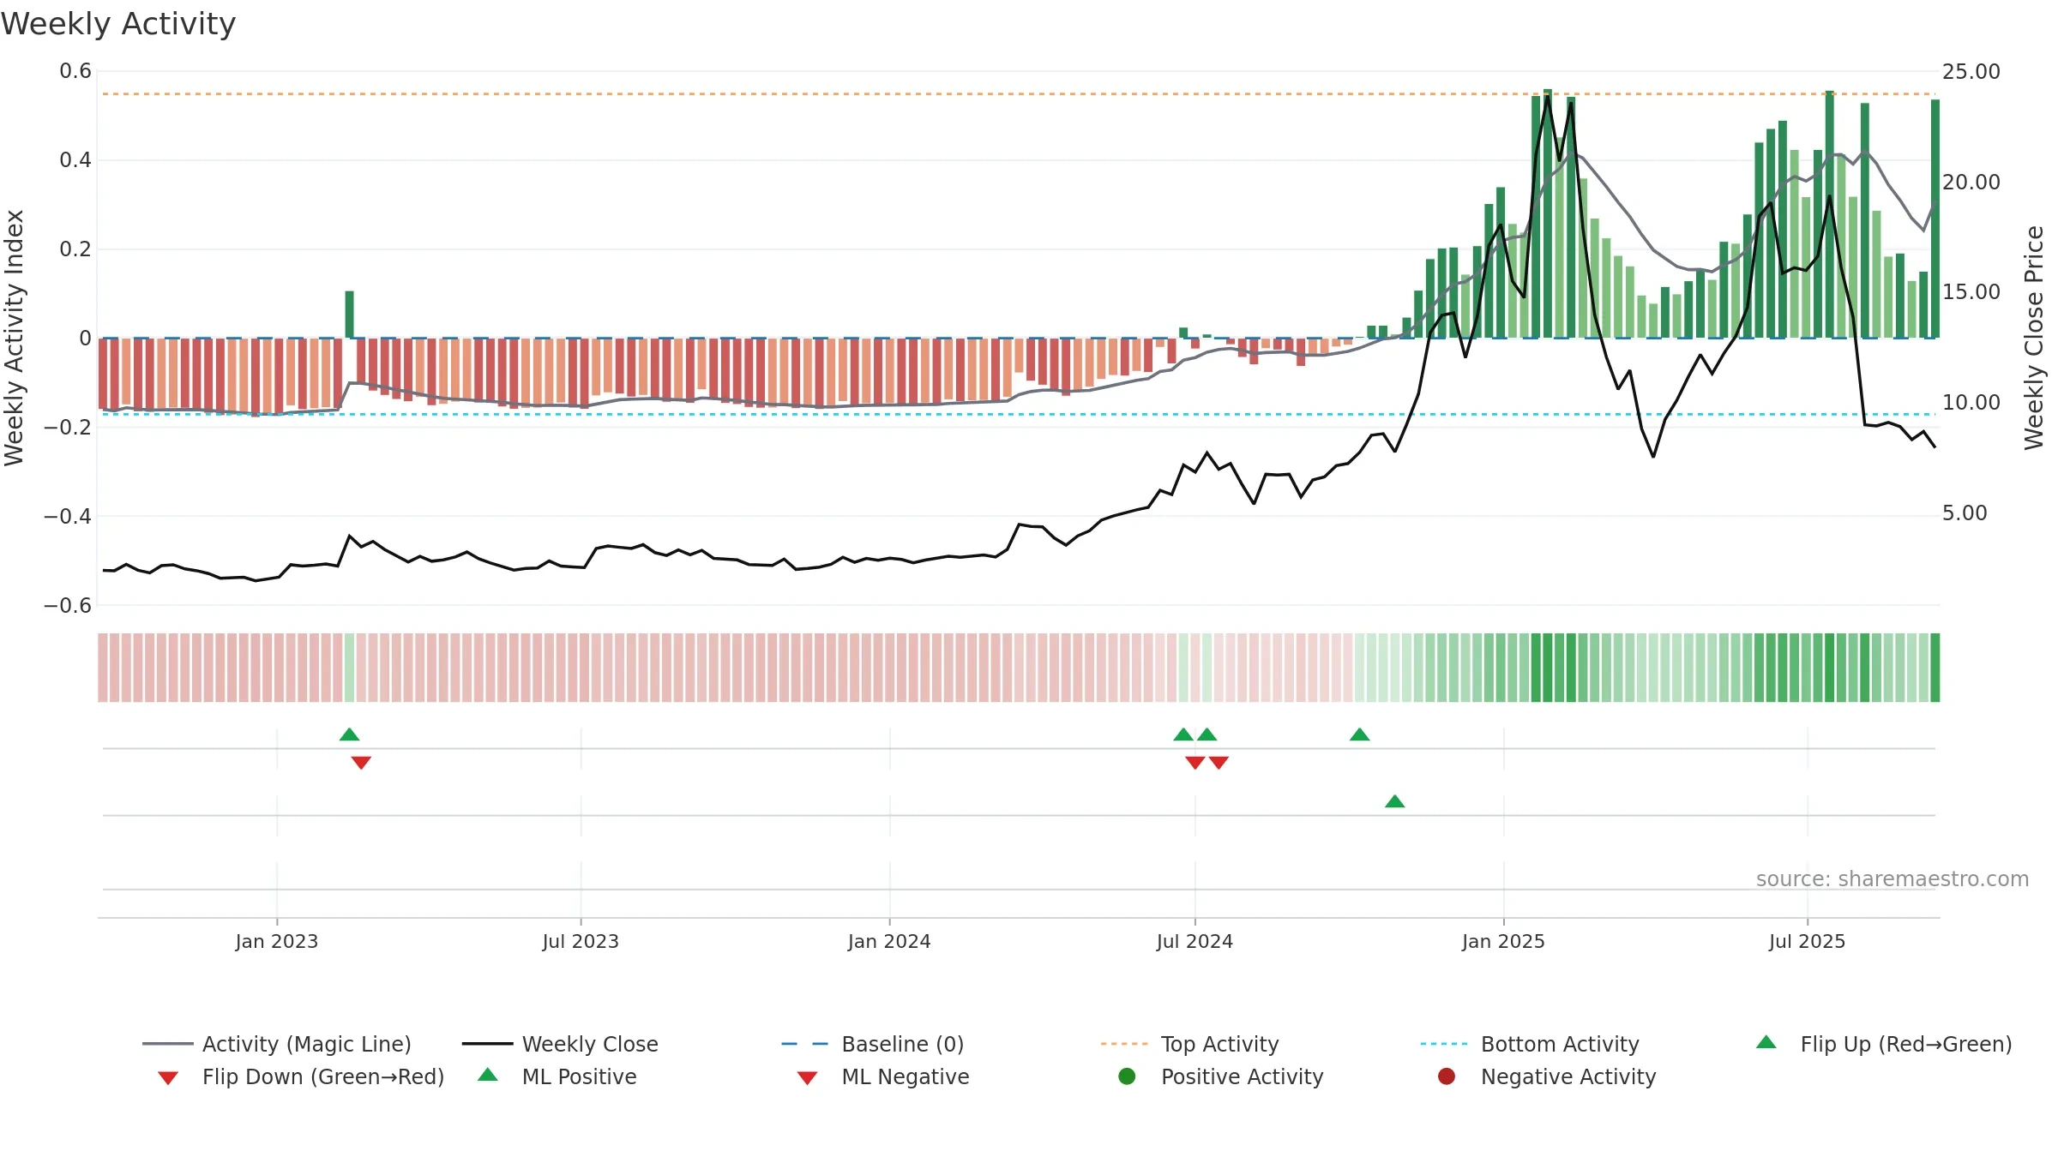Toggle the Activity (Magic Line) legend entry
The width and height of the screenshot is (2058, 1157).
(x=277, y=1044)
